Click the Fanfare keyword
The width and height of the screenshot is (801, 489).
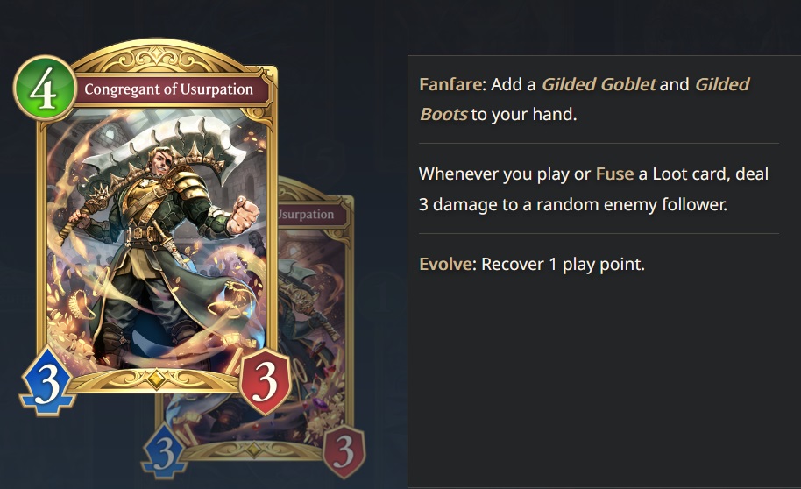[x=450, y=84]
